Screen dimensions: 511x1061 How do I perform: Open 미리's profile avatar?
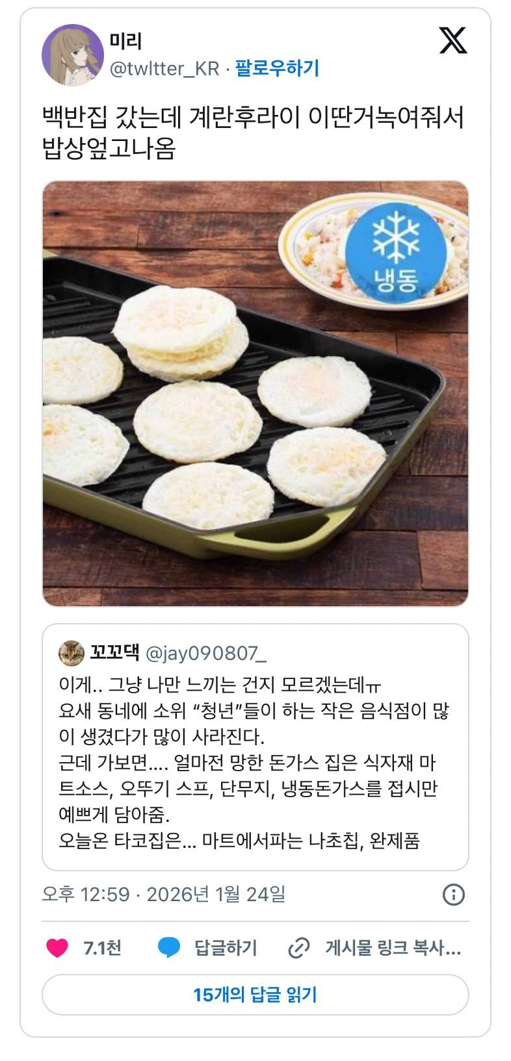73,56
